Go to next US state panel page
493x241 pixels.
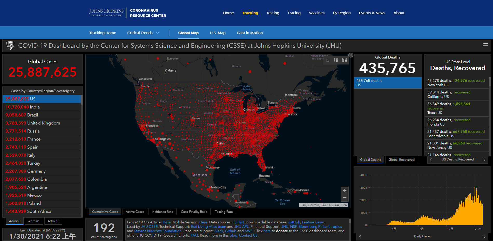(484, 160)
